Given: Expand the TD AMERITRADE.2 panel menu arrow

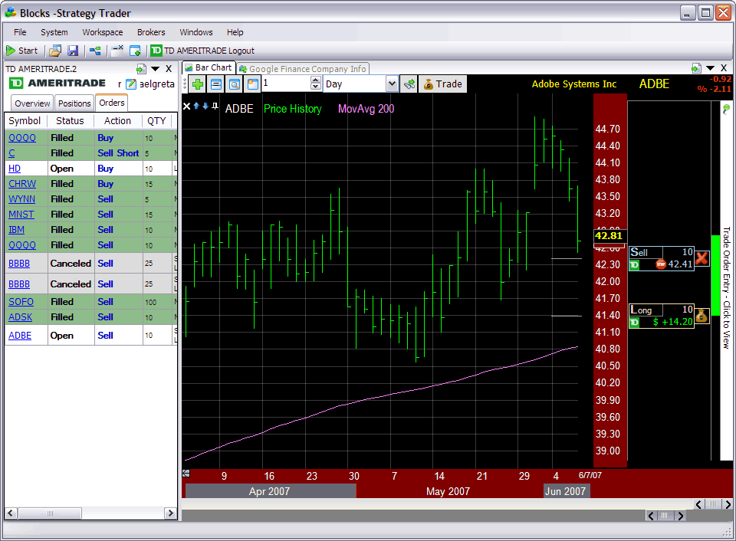Looking at the screenshot, I should point(154,68).
